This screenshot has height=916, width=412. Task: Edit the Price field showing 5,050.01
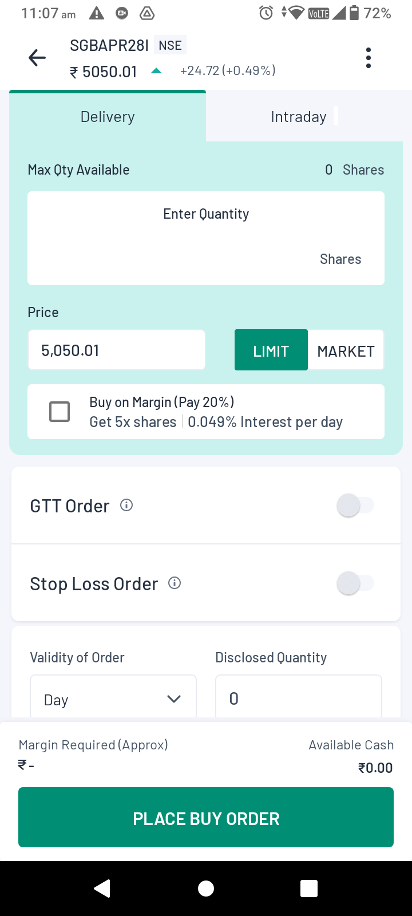pos(117,350)
